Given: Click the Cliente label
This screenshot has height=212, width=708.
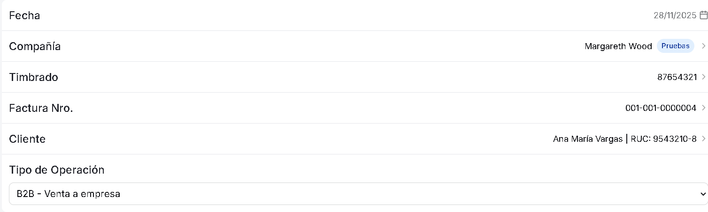Looking at the screenshot, I should pos(27,139).
